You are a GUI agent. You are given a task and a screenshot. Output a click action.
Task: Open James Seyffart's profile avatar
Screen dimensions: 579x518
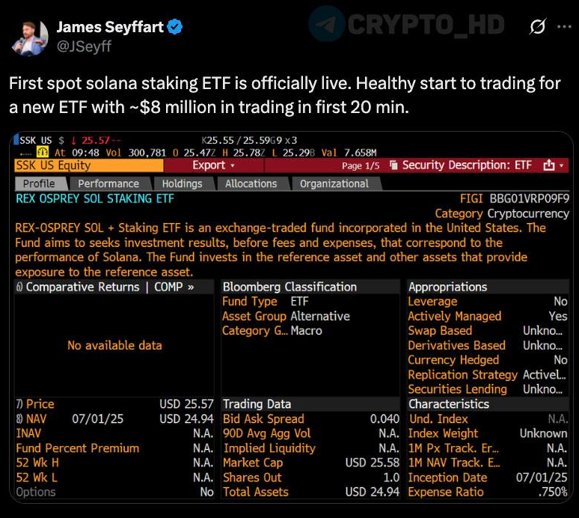pos(29,37)
